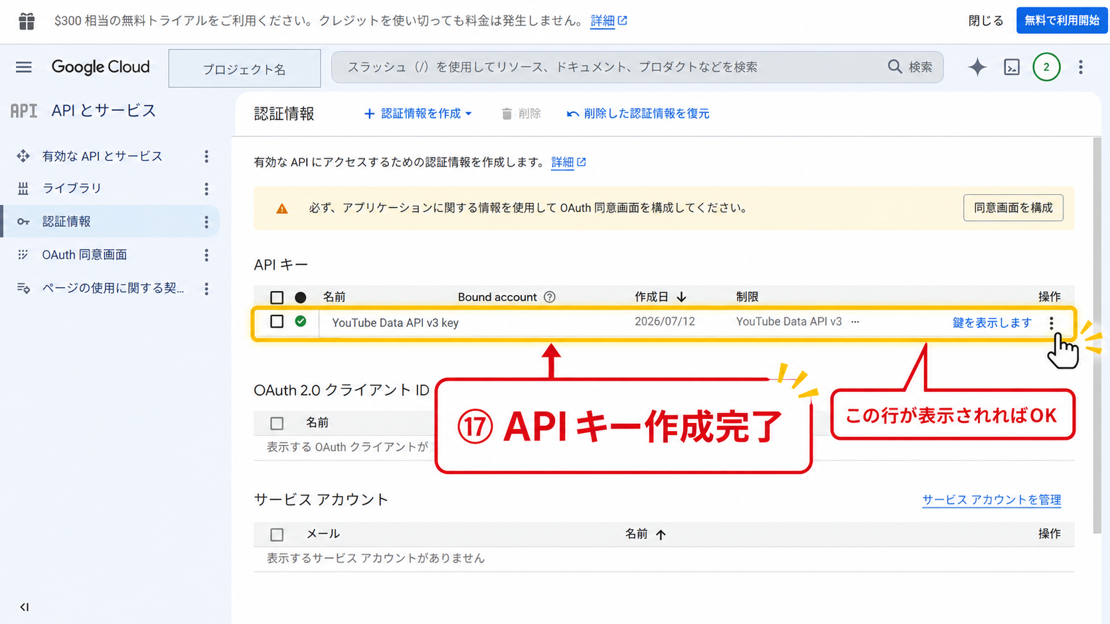Open options for 認証情報 sidebar item
The height and width of the screenshot is (624, 1110).
coord(206,222)
